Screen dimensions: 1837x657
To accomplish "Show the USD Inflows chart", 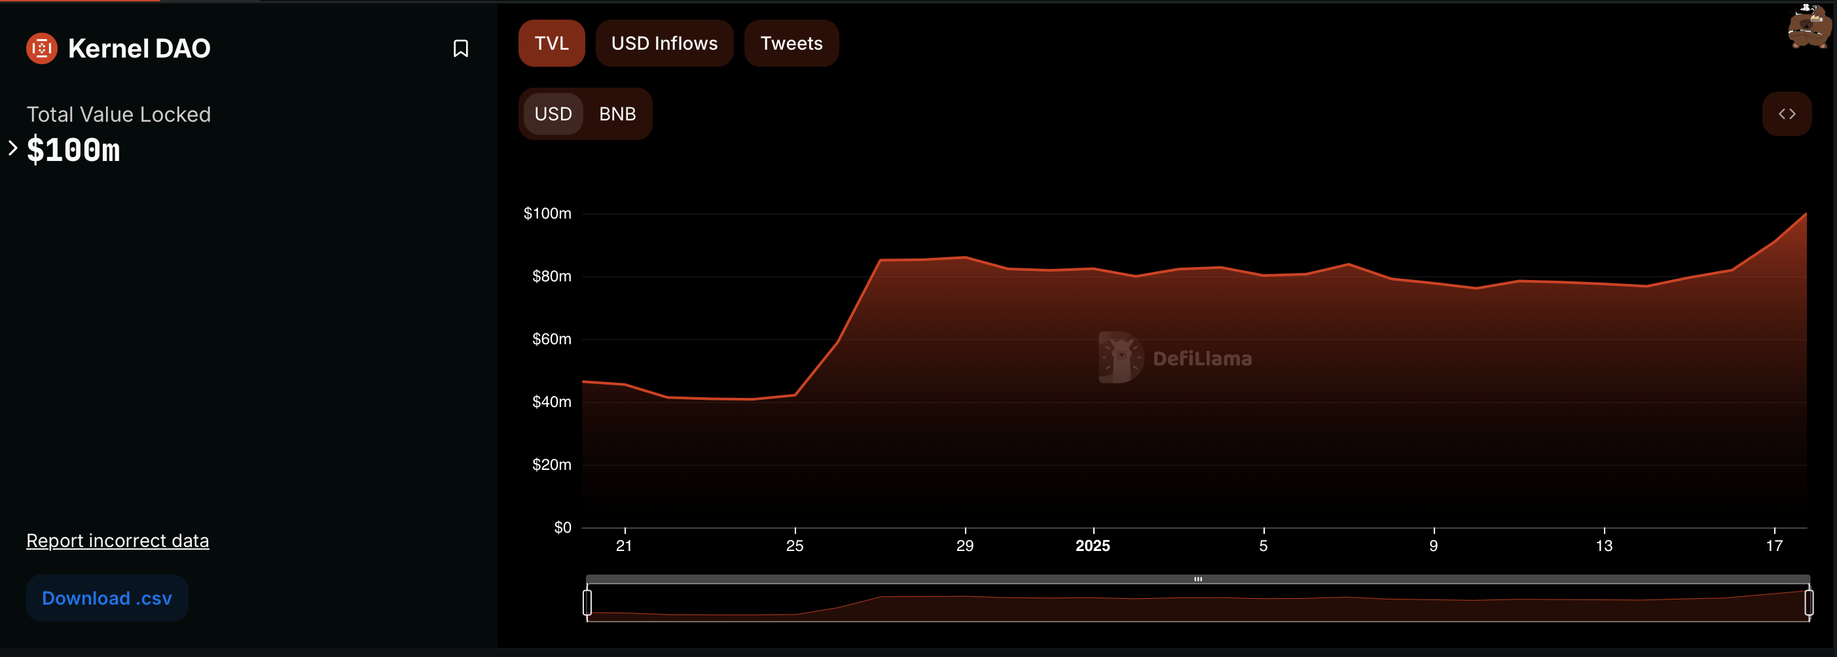I will pos(664,43).
